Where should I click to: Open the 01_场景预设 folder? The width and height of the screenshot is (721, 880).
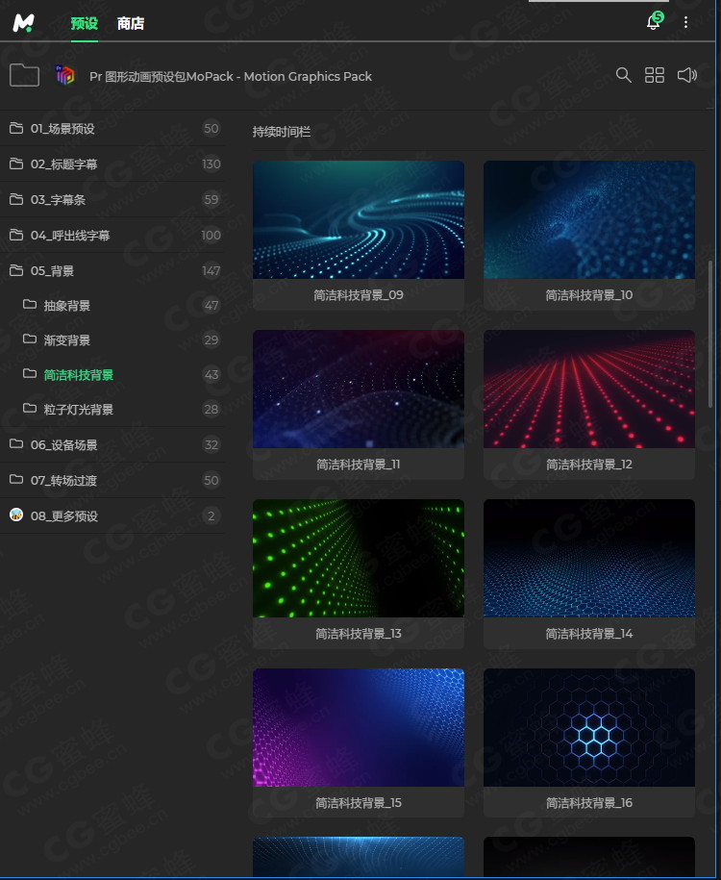pyautogui.click(x=112, y=129)
